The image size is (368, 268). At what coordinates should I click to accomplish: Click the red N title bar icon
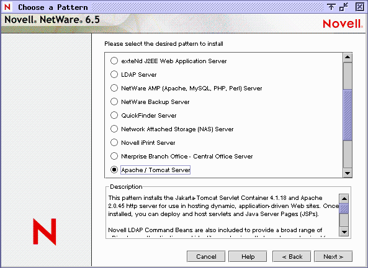pyautogui.click(x=7, y=7)
